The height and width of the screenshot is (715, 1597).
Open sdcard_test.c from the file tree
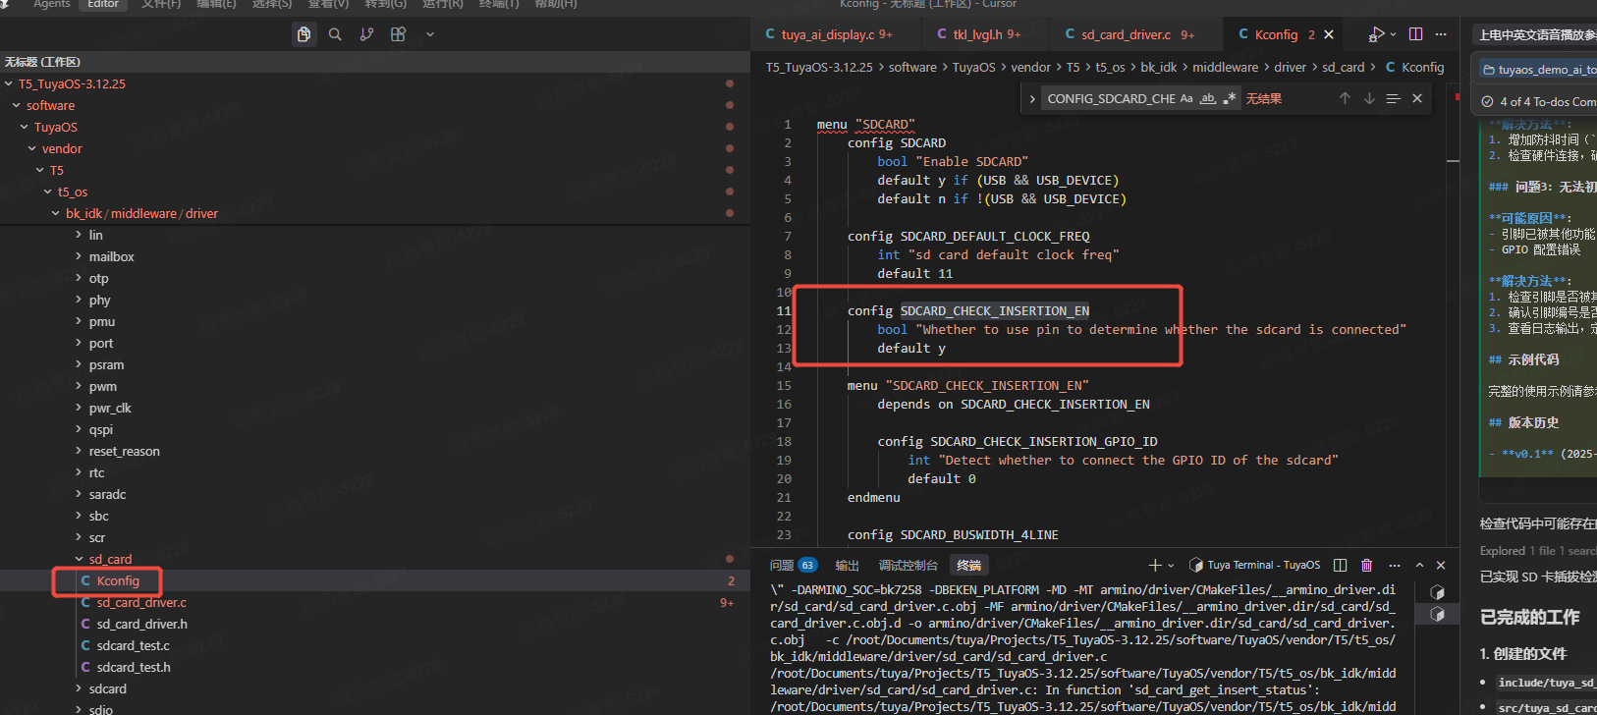133,645
